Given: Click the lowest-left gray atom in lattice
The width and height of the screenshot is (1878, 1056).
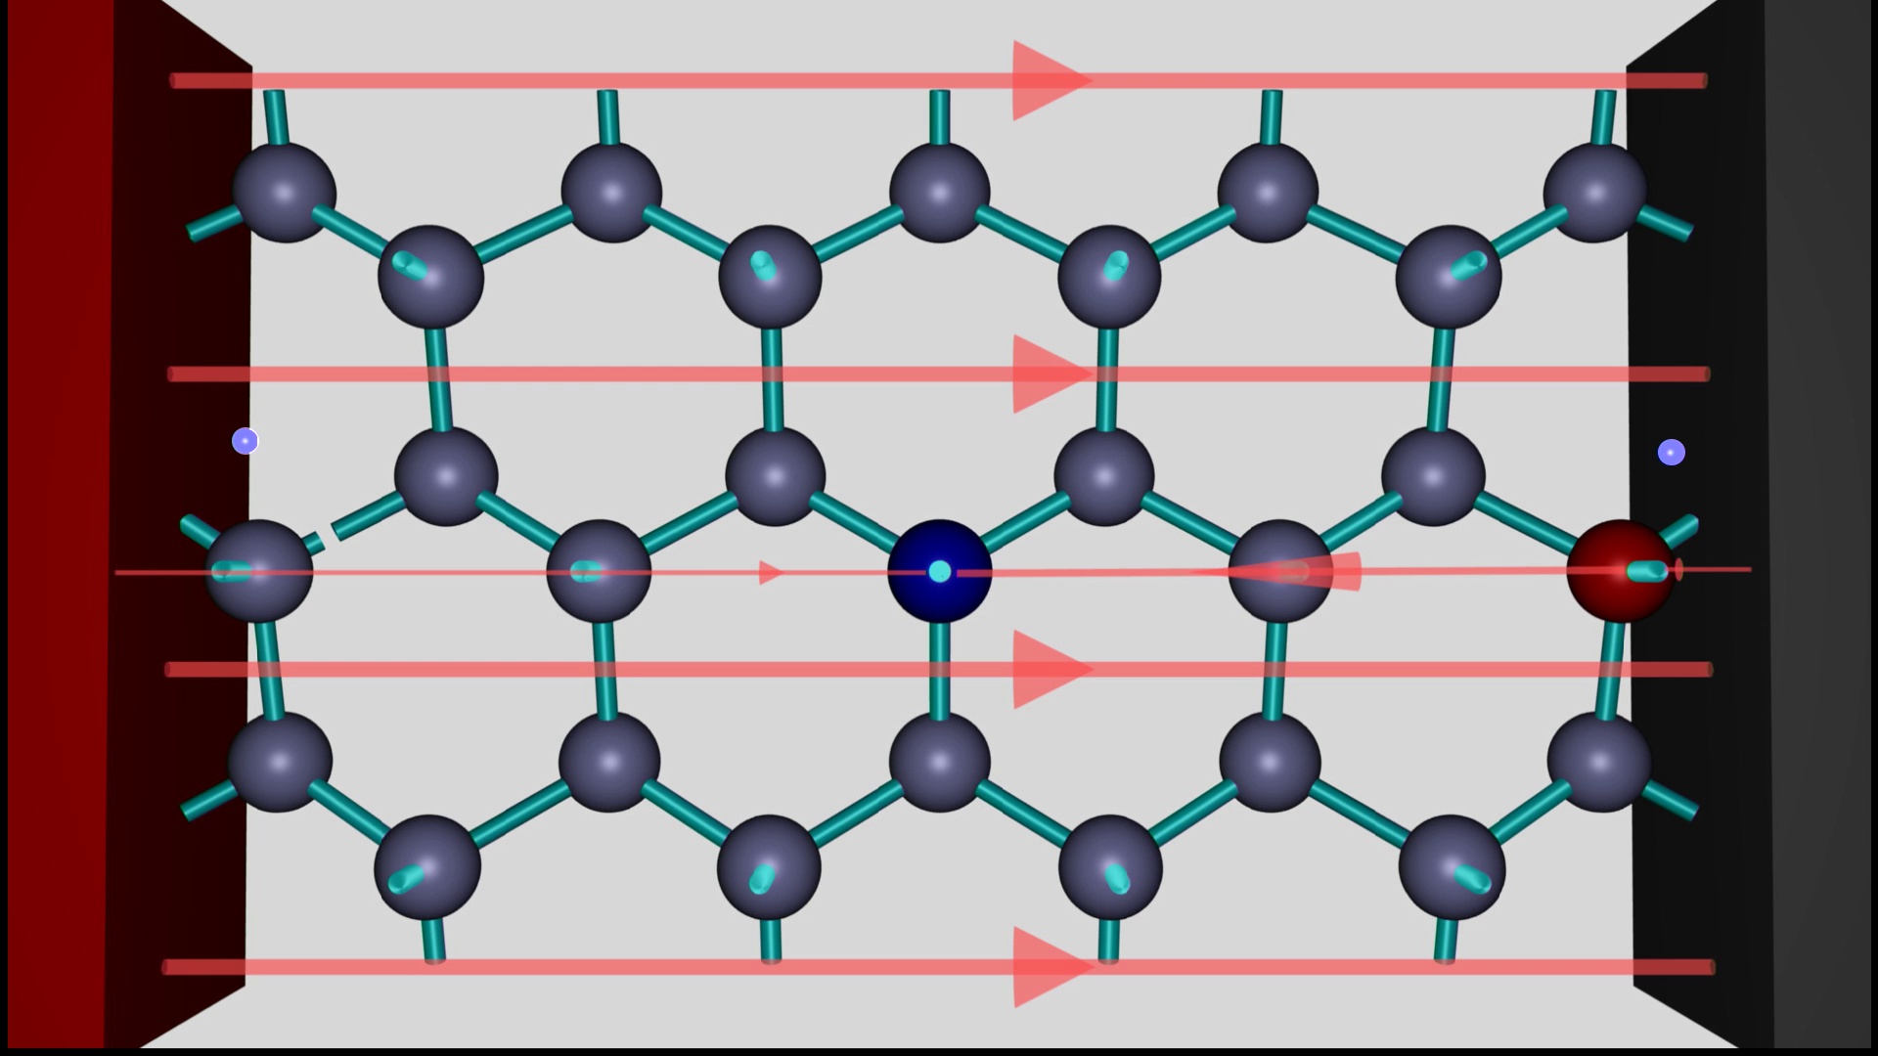Looking at the screenshot, I should point(427,866).
